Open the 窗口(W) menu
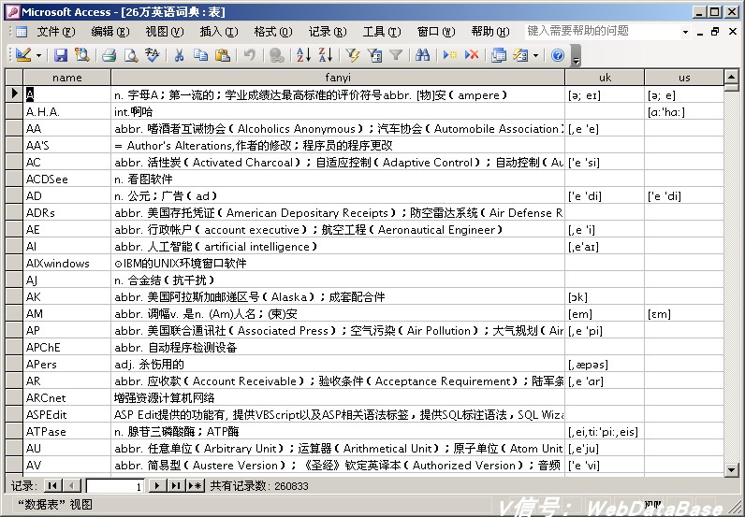745x517 pixels. pos(436,32)
